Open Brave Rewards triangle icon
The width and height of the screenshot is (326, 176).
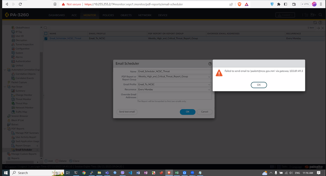[247, 4]
